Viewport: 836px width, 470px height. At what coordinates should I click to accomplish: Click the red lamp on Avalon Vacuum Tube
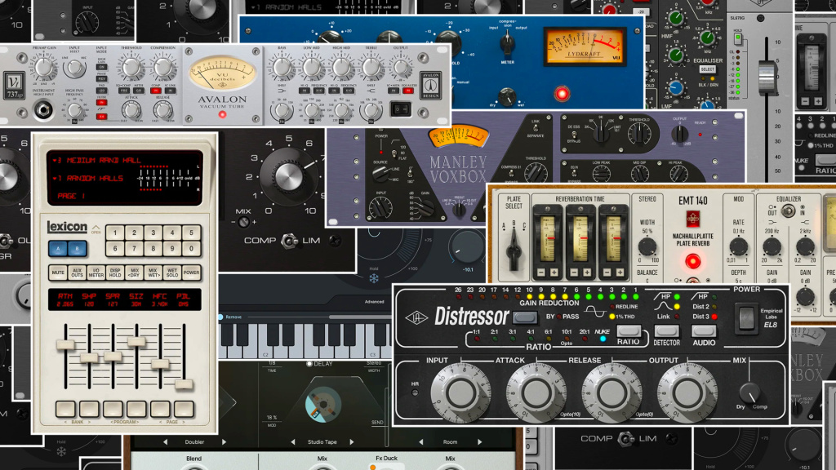coord(222,114)
